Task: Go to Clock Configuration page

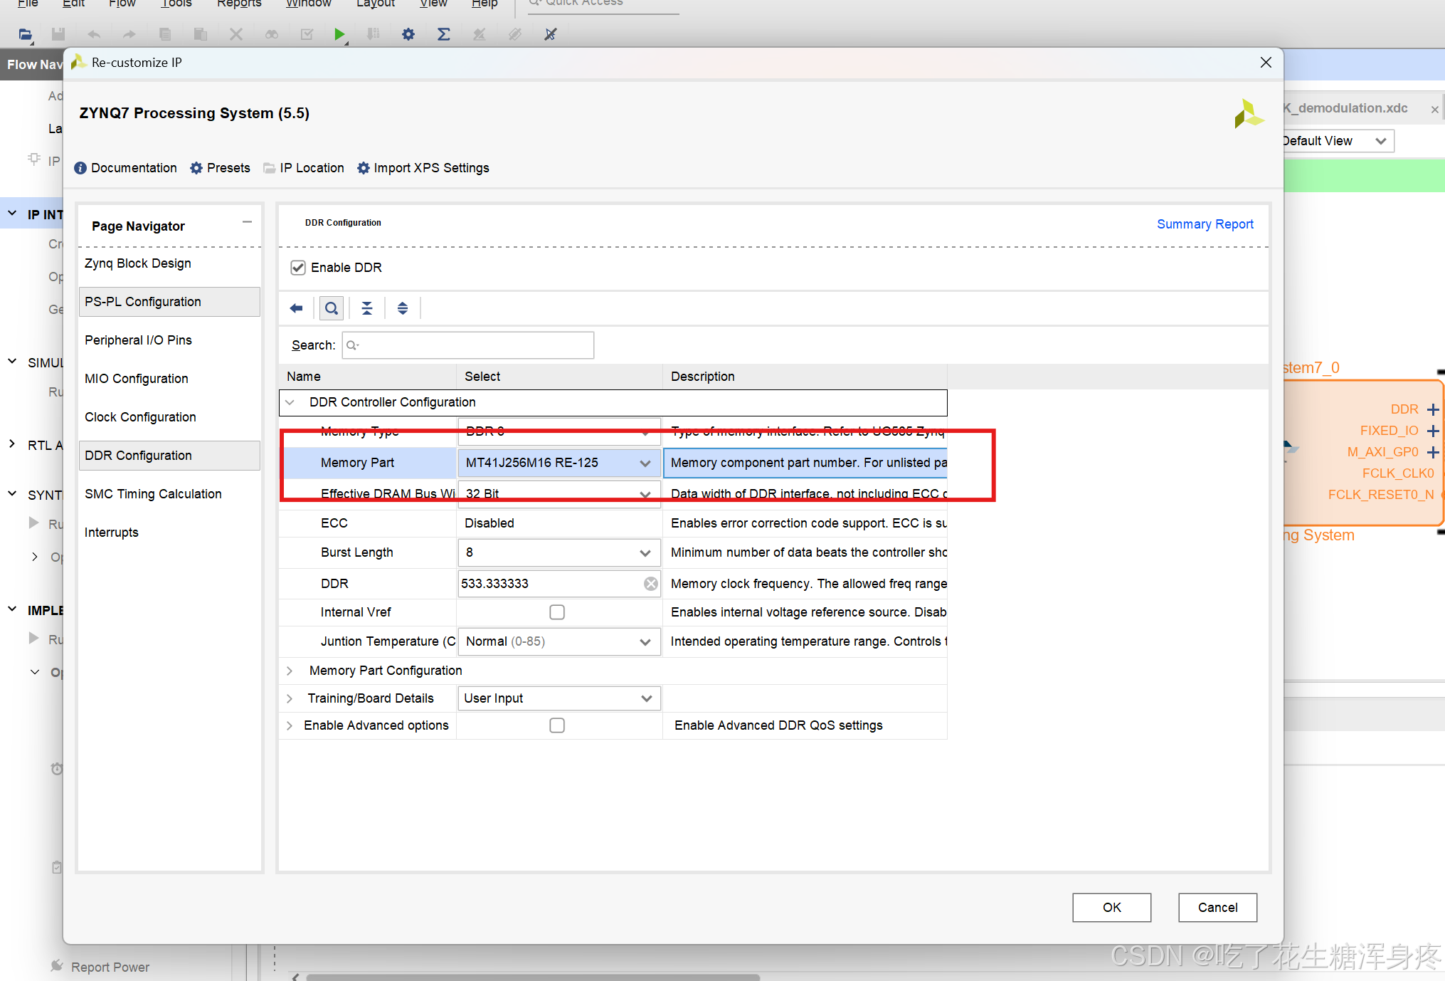Action: (x=169, y=417)
